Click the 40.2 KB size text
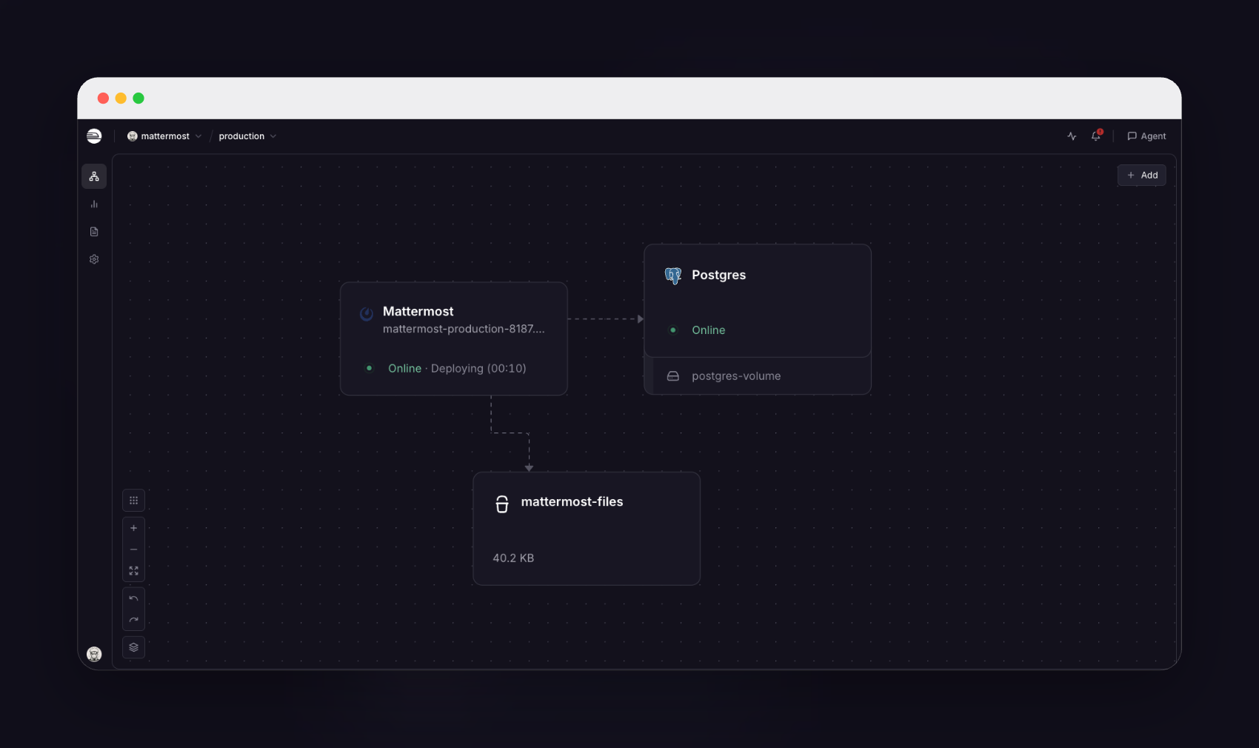The width and height of the screenshot is (1259, 748). pyautogui.click(x=513, y=558)
